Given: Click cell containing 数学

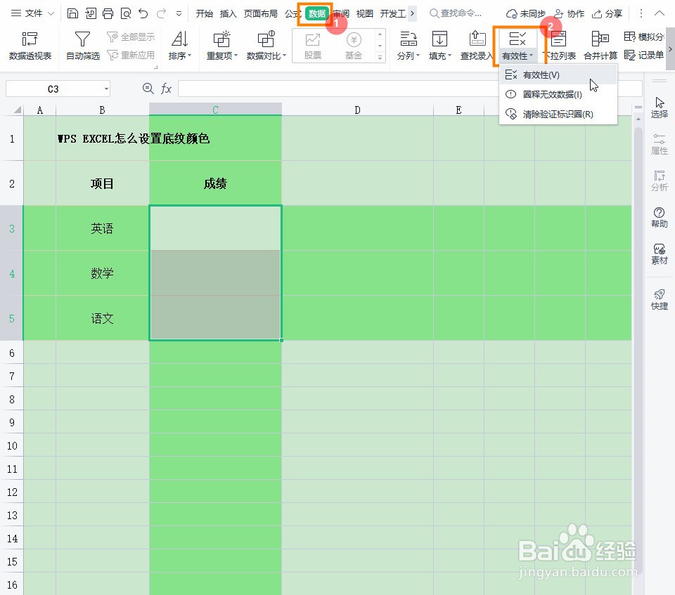Looking at the screenshot, I should pyautogui.click(x=102, y=273).
